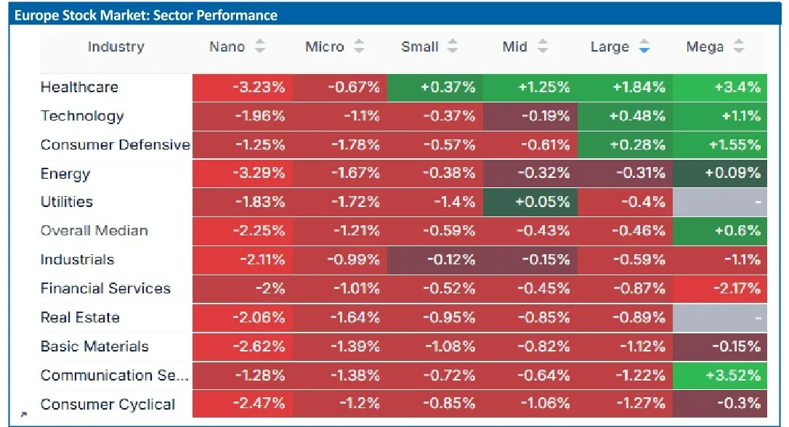Click the Mid column sort arrows
The image size is (789, 427).
tap(542, 46)
